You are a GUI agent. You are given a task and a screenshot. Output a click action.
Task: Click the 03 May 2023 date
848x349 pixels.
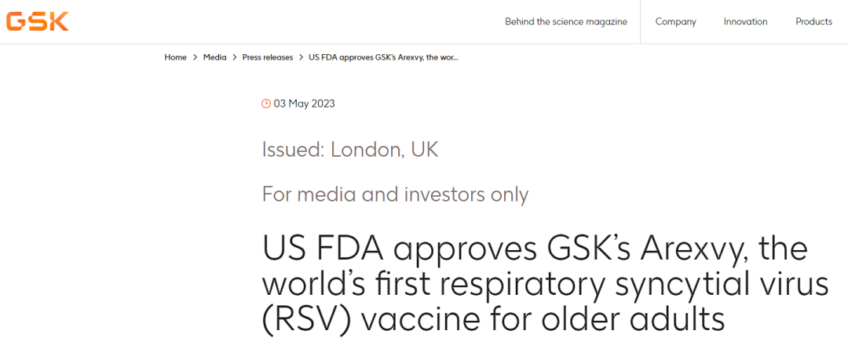(x=304, y=104)
